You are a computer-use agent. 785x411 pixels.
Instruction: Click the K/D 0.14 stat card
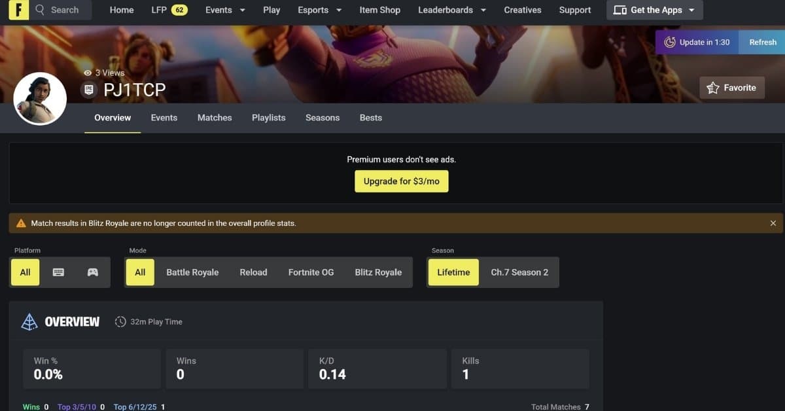tap(377, 368)
